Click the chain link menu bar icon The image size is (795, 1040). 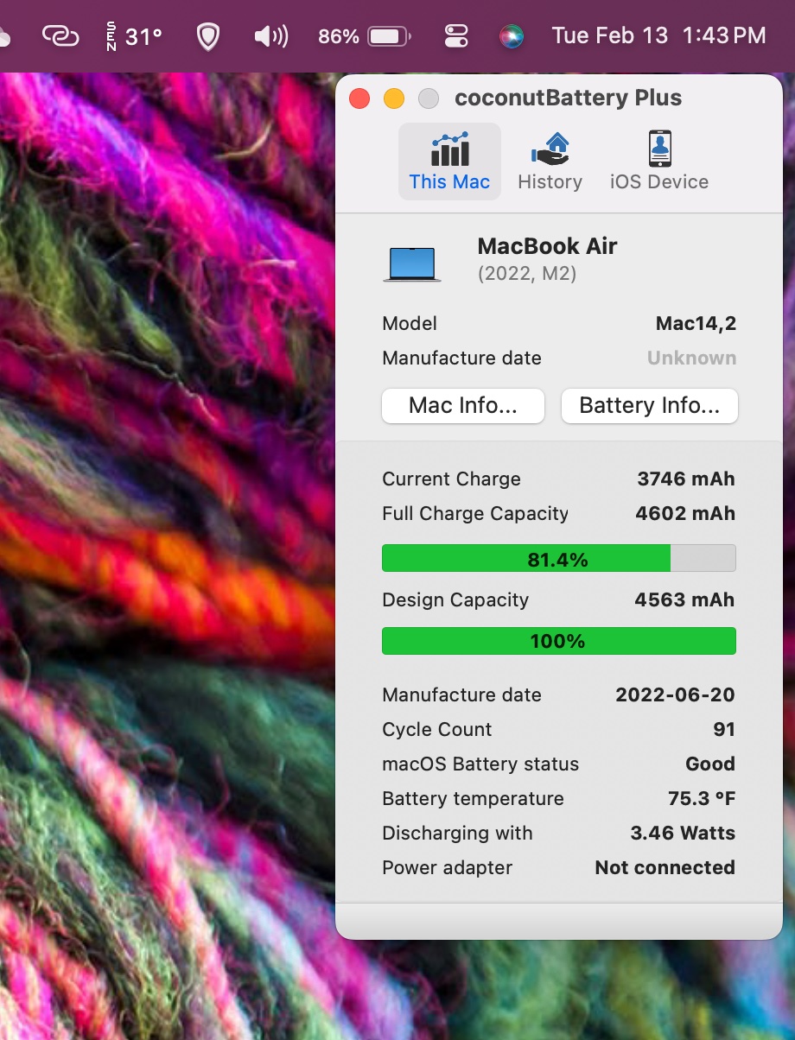pyautogui.click(x=60, y=36)
